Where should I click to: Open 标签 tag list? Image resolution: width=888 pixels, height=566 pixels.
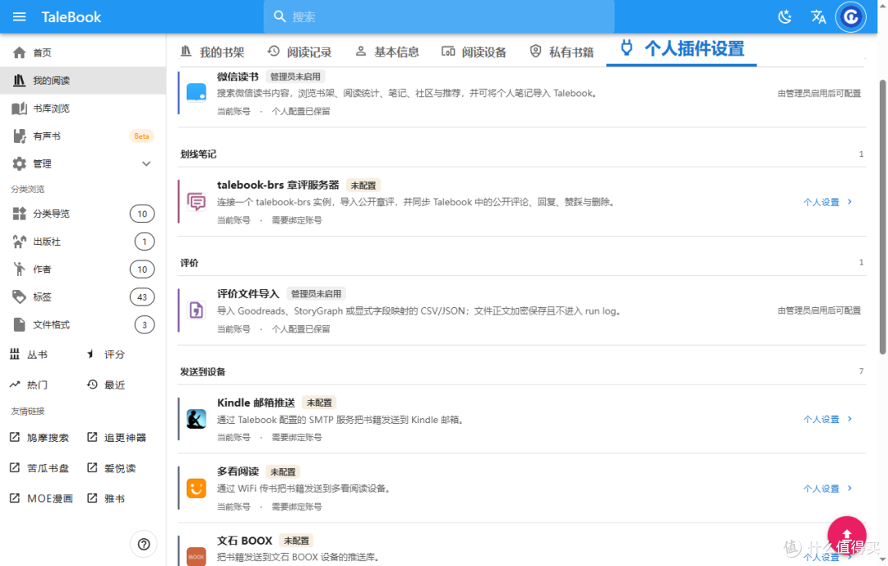83,297
